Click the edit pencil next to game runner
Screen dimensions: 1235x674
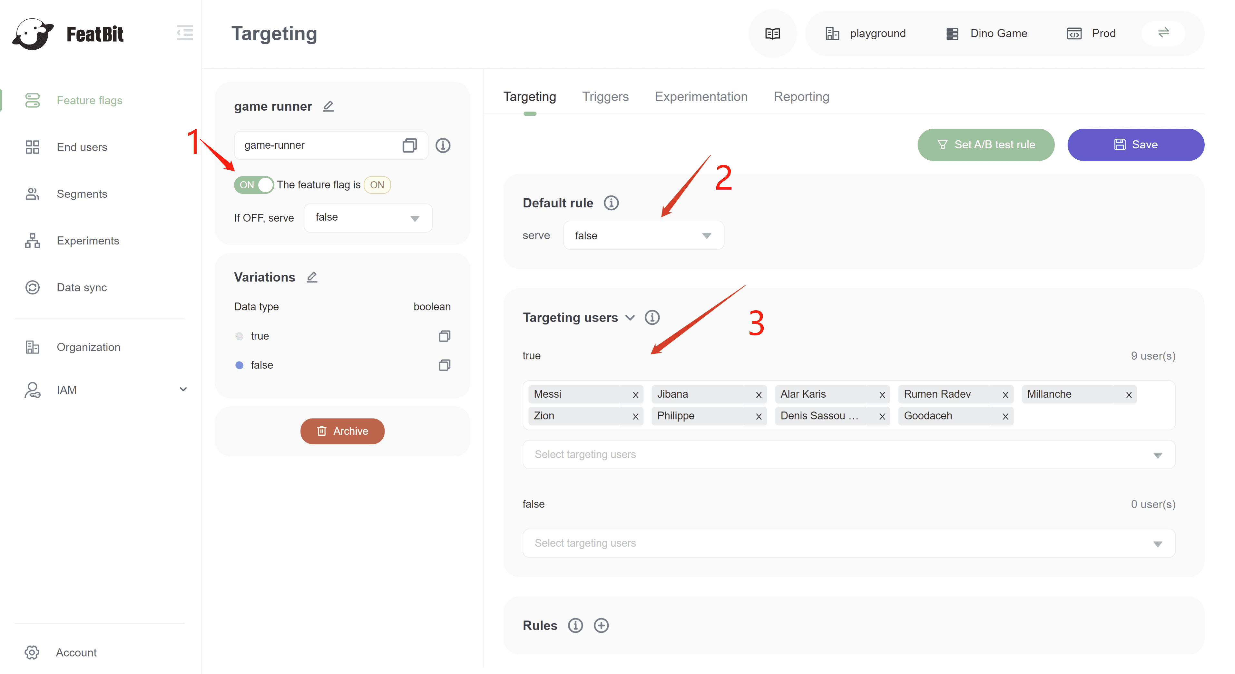click(x=328, y=106)
